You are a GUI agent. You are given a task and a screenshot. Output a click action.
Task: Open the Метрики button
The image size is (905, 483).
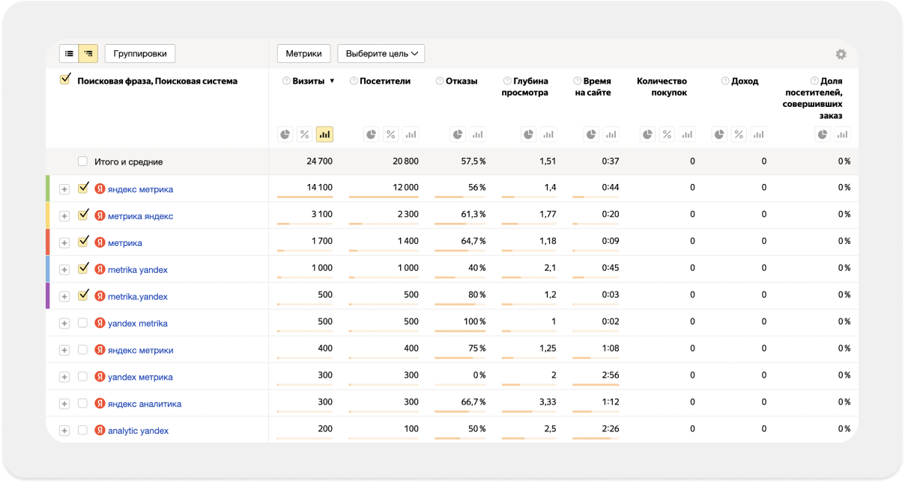pos(304,54)
